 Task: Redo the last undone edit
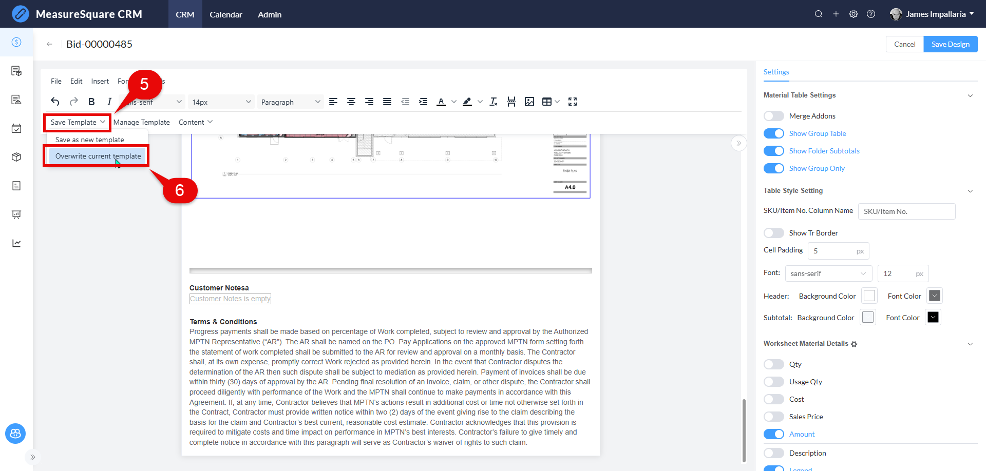point(73,102)
